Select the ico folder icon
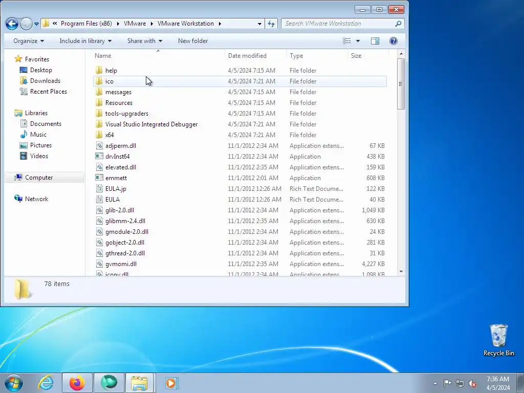 [99, 81]
